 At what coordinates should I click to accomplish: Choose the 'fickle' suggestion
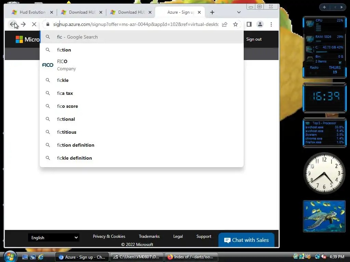[x=142, y=80]
